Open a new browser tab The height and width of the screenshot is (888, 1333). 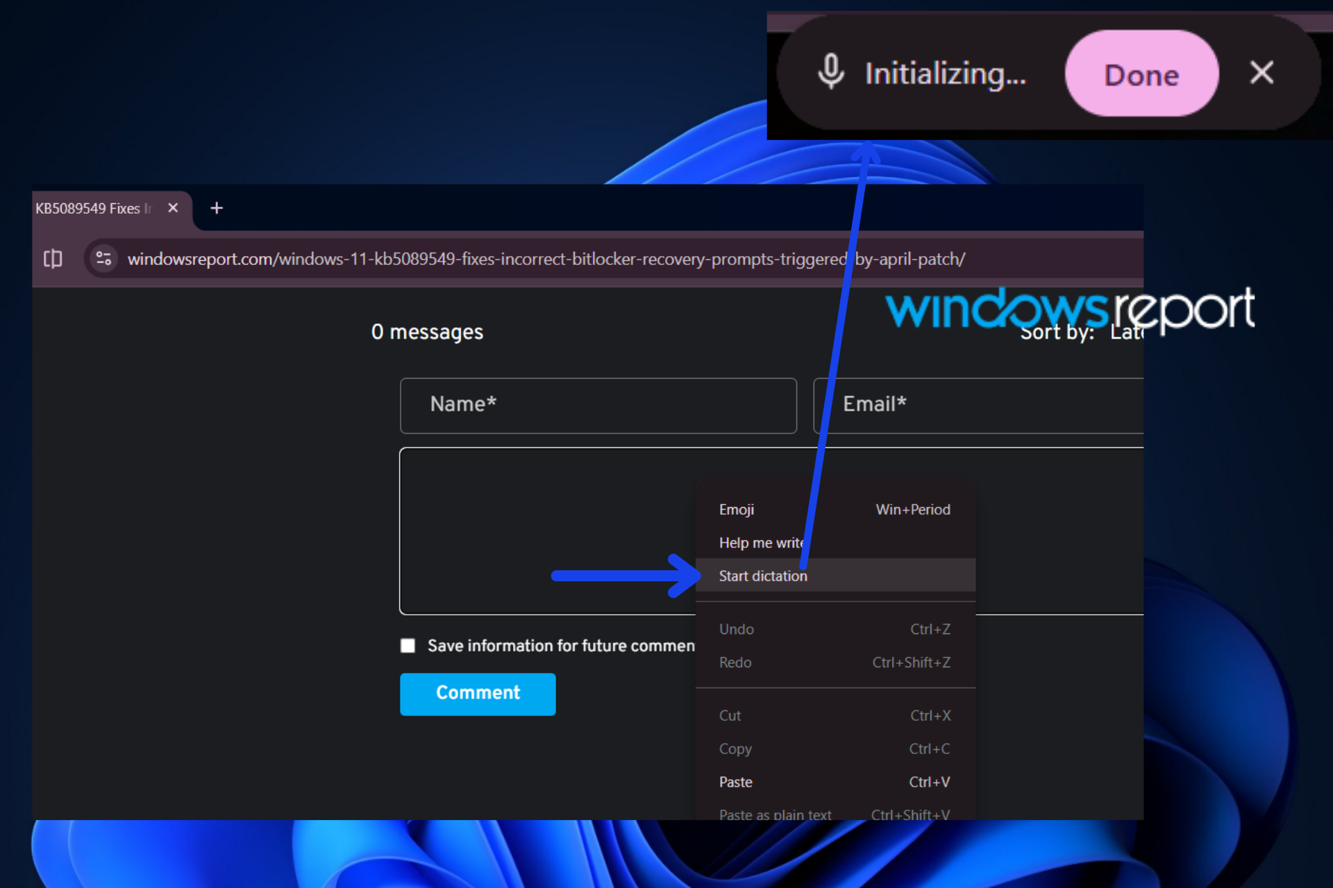(x=217, y=208)
